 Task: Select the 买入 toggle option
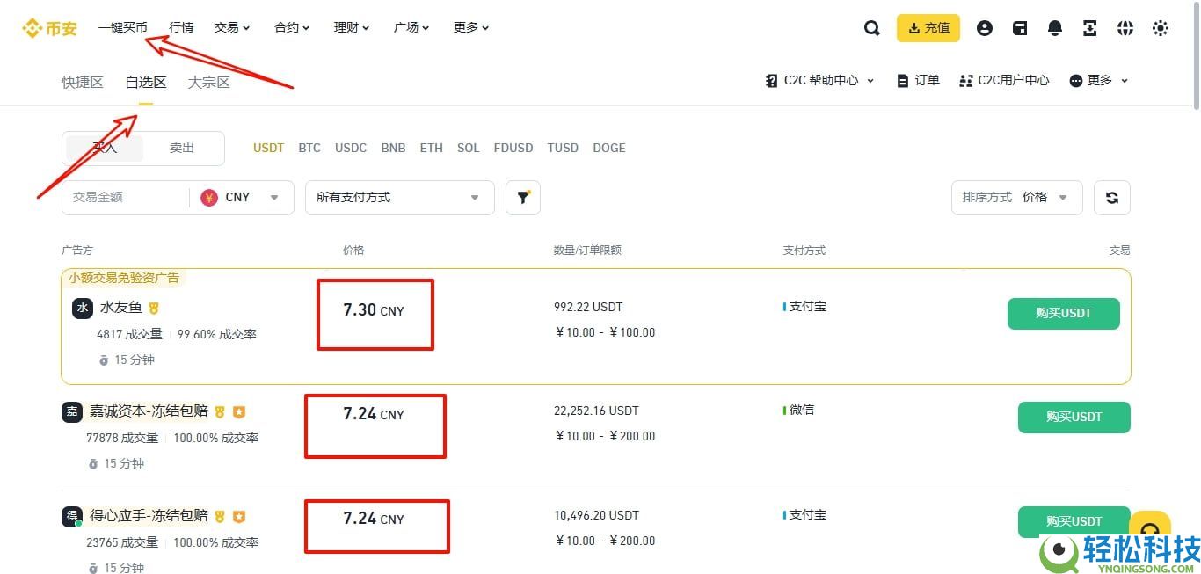104,148
